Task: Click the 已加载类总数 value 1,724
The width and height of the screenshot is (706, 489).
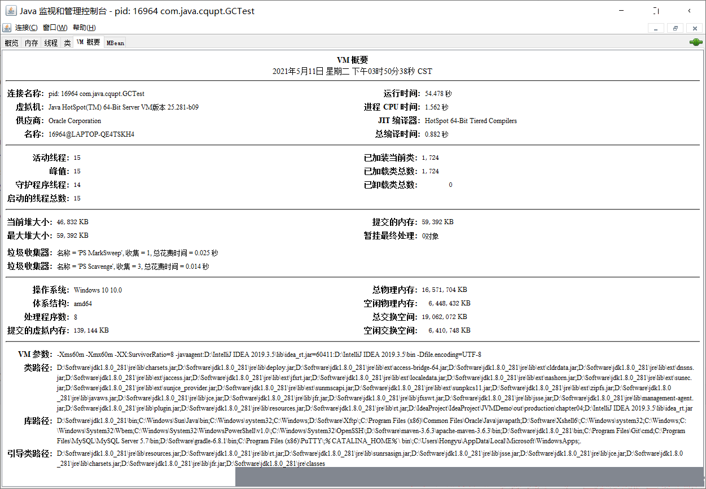Action: (431, 172)
